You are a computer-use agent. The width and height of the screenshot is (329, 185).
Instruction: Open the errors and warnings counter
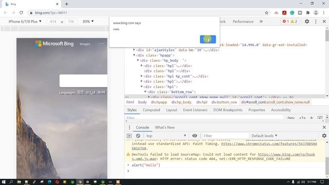pos(289,22)
